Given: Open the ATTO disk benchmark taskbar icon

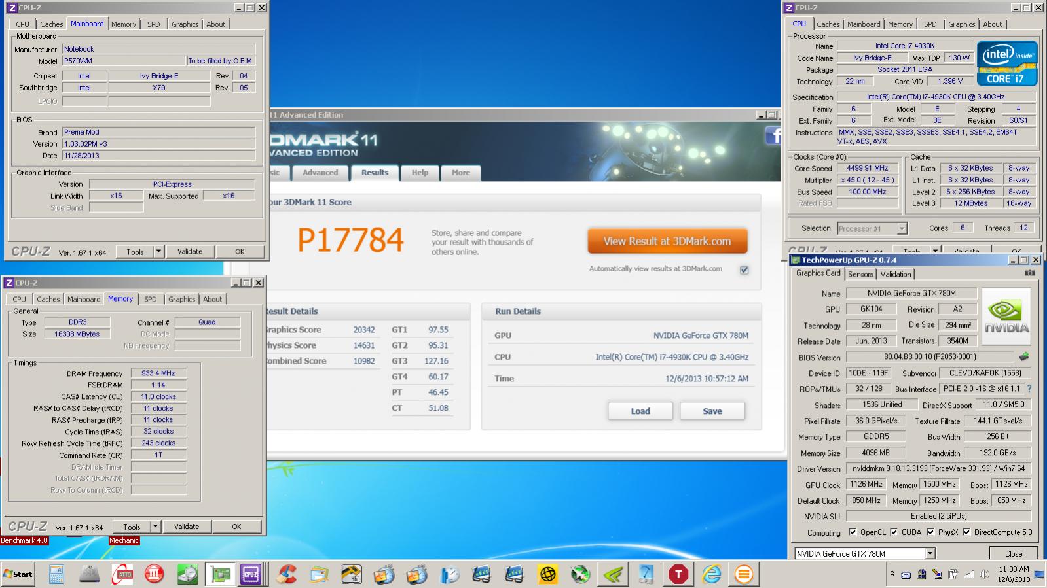Looking at the screenshot, I should coord(122,574).
